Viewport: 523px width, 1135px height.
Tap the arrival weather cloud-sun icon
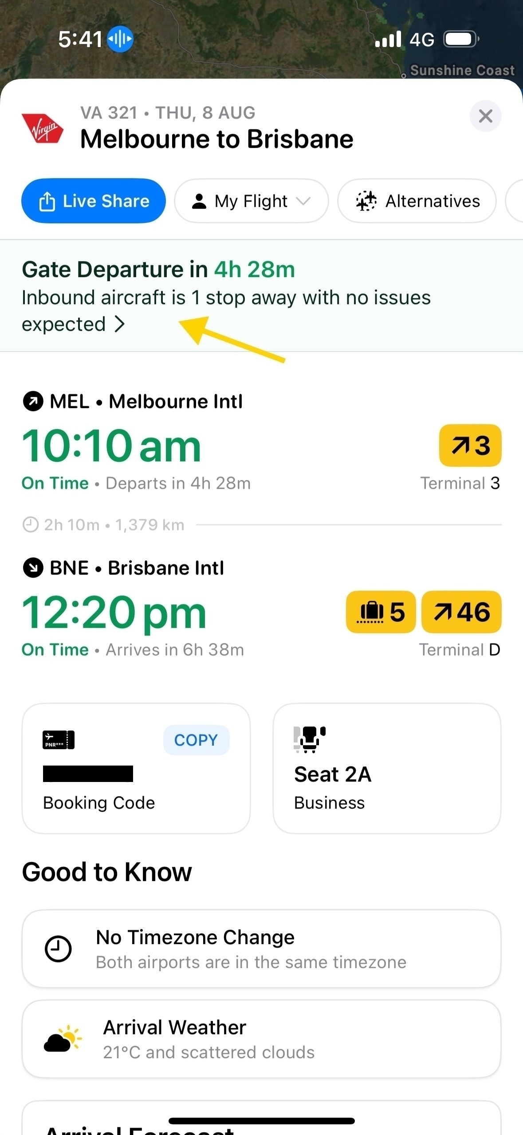pyautogui.click(x=63, y=1039)
